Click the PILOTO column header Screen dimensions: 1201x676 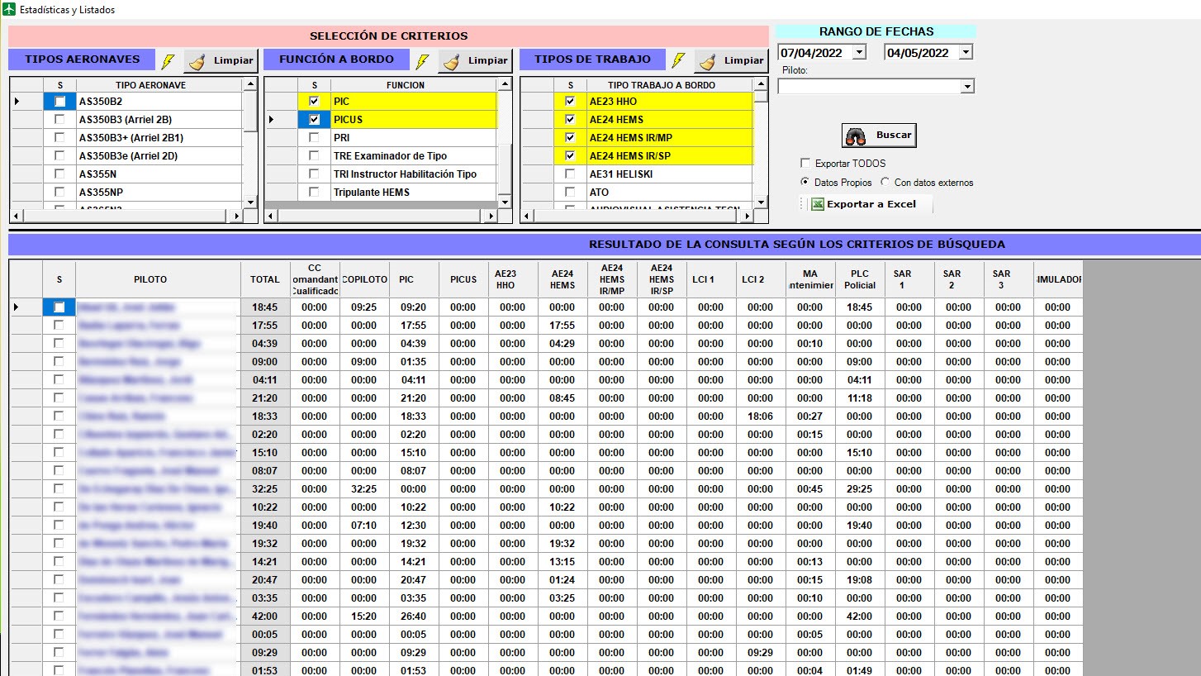tap(150, 280)
